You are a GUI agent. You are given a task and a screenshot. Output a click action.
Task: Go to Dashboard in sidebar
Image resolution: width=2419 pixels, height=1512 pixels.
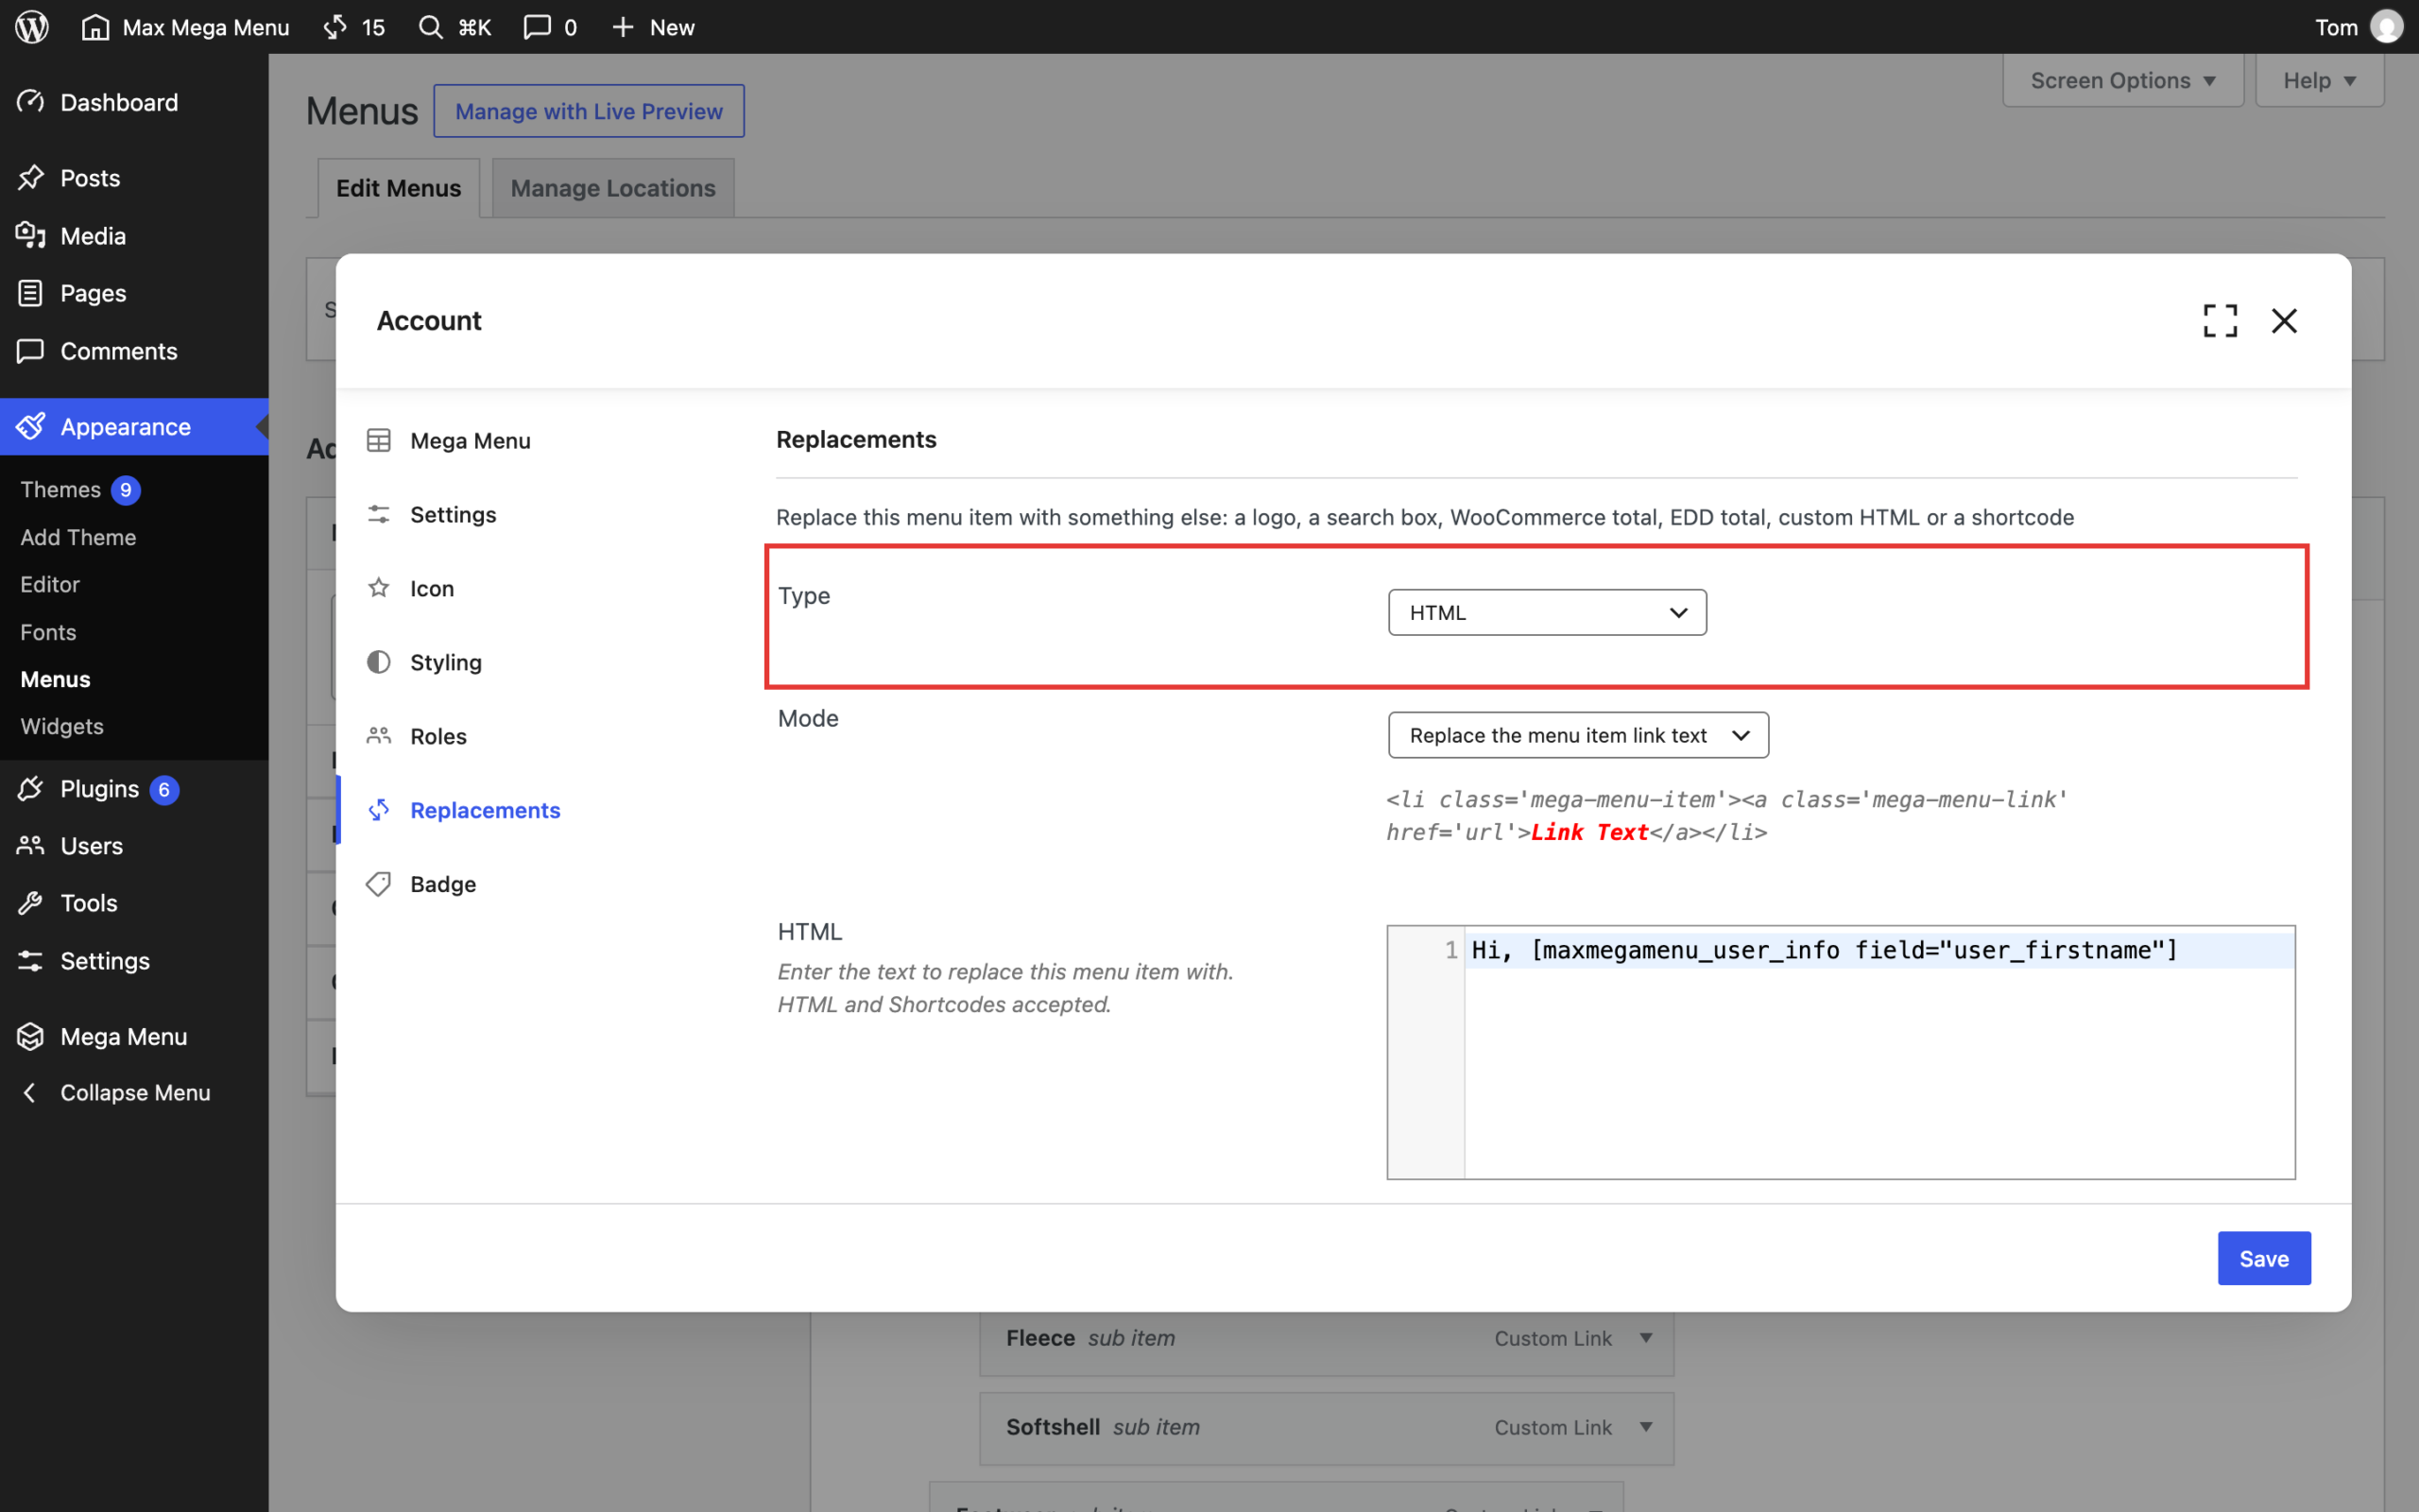(134, 102)
